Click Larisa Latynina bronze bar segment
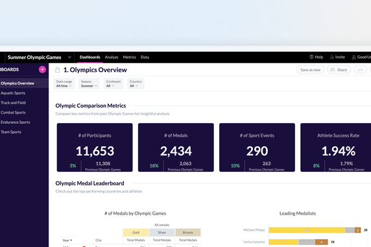Image resolution: width=371 pixels, height=247 pixels. tap(321, 242)
